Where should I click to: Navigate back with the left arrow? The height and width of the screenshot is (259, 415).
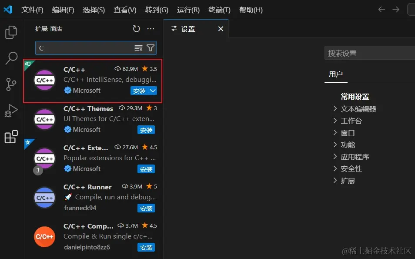[382, 10]
